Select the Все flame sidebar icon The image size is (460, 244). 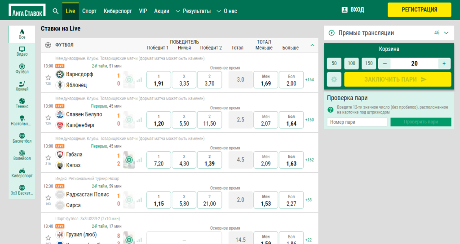point(22,34)
